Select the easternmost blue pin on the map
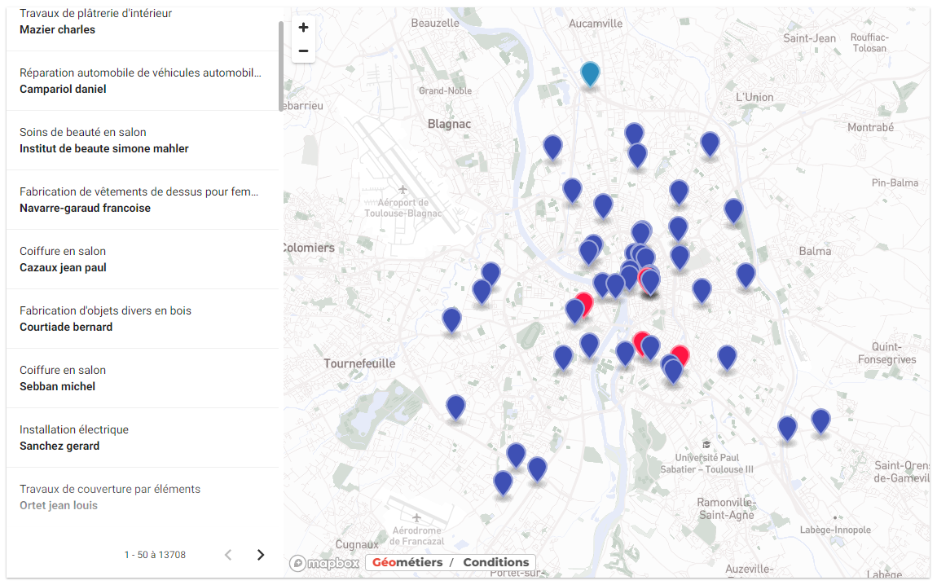The width and height of the screenshot is (937, 585). 820,420
